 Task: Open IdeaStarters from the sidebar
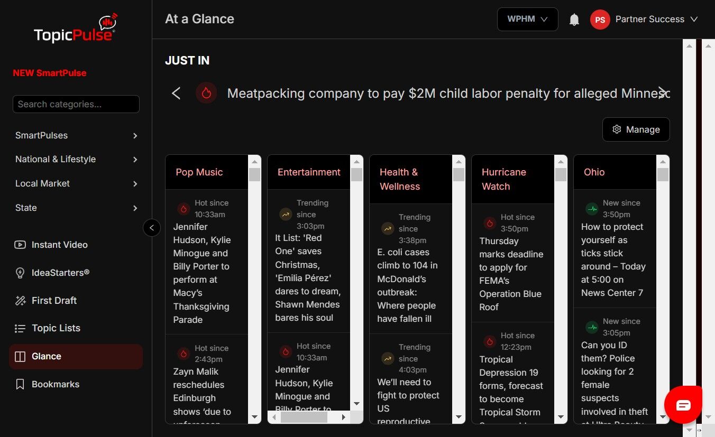[76, 273]
